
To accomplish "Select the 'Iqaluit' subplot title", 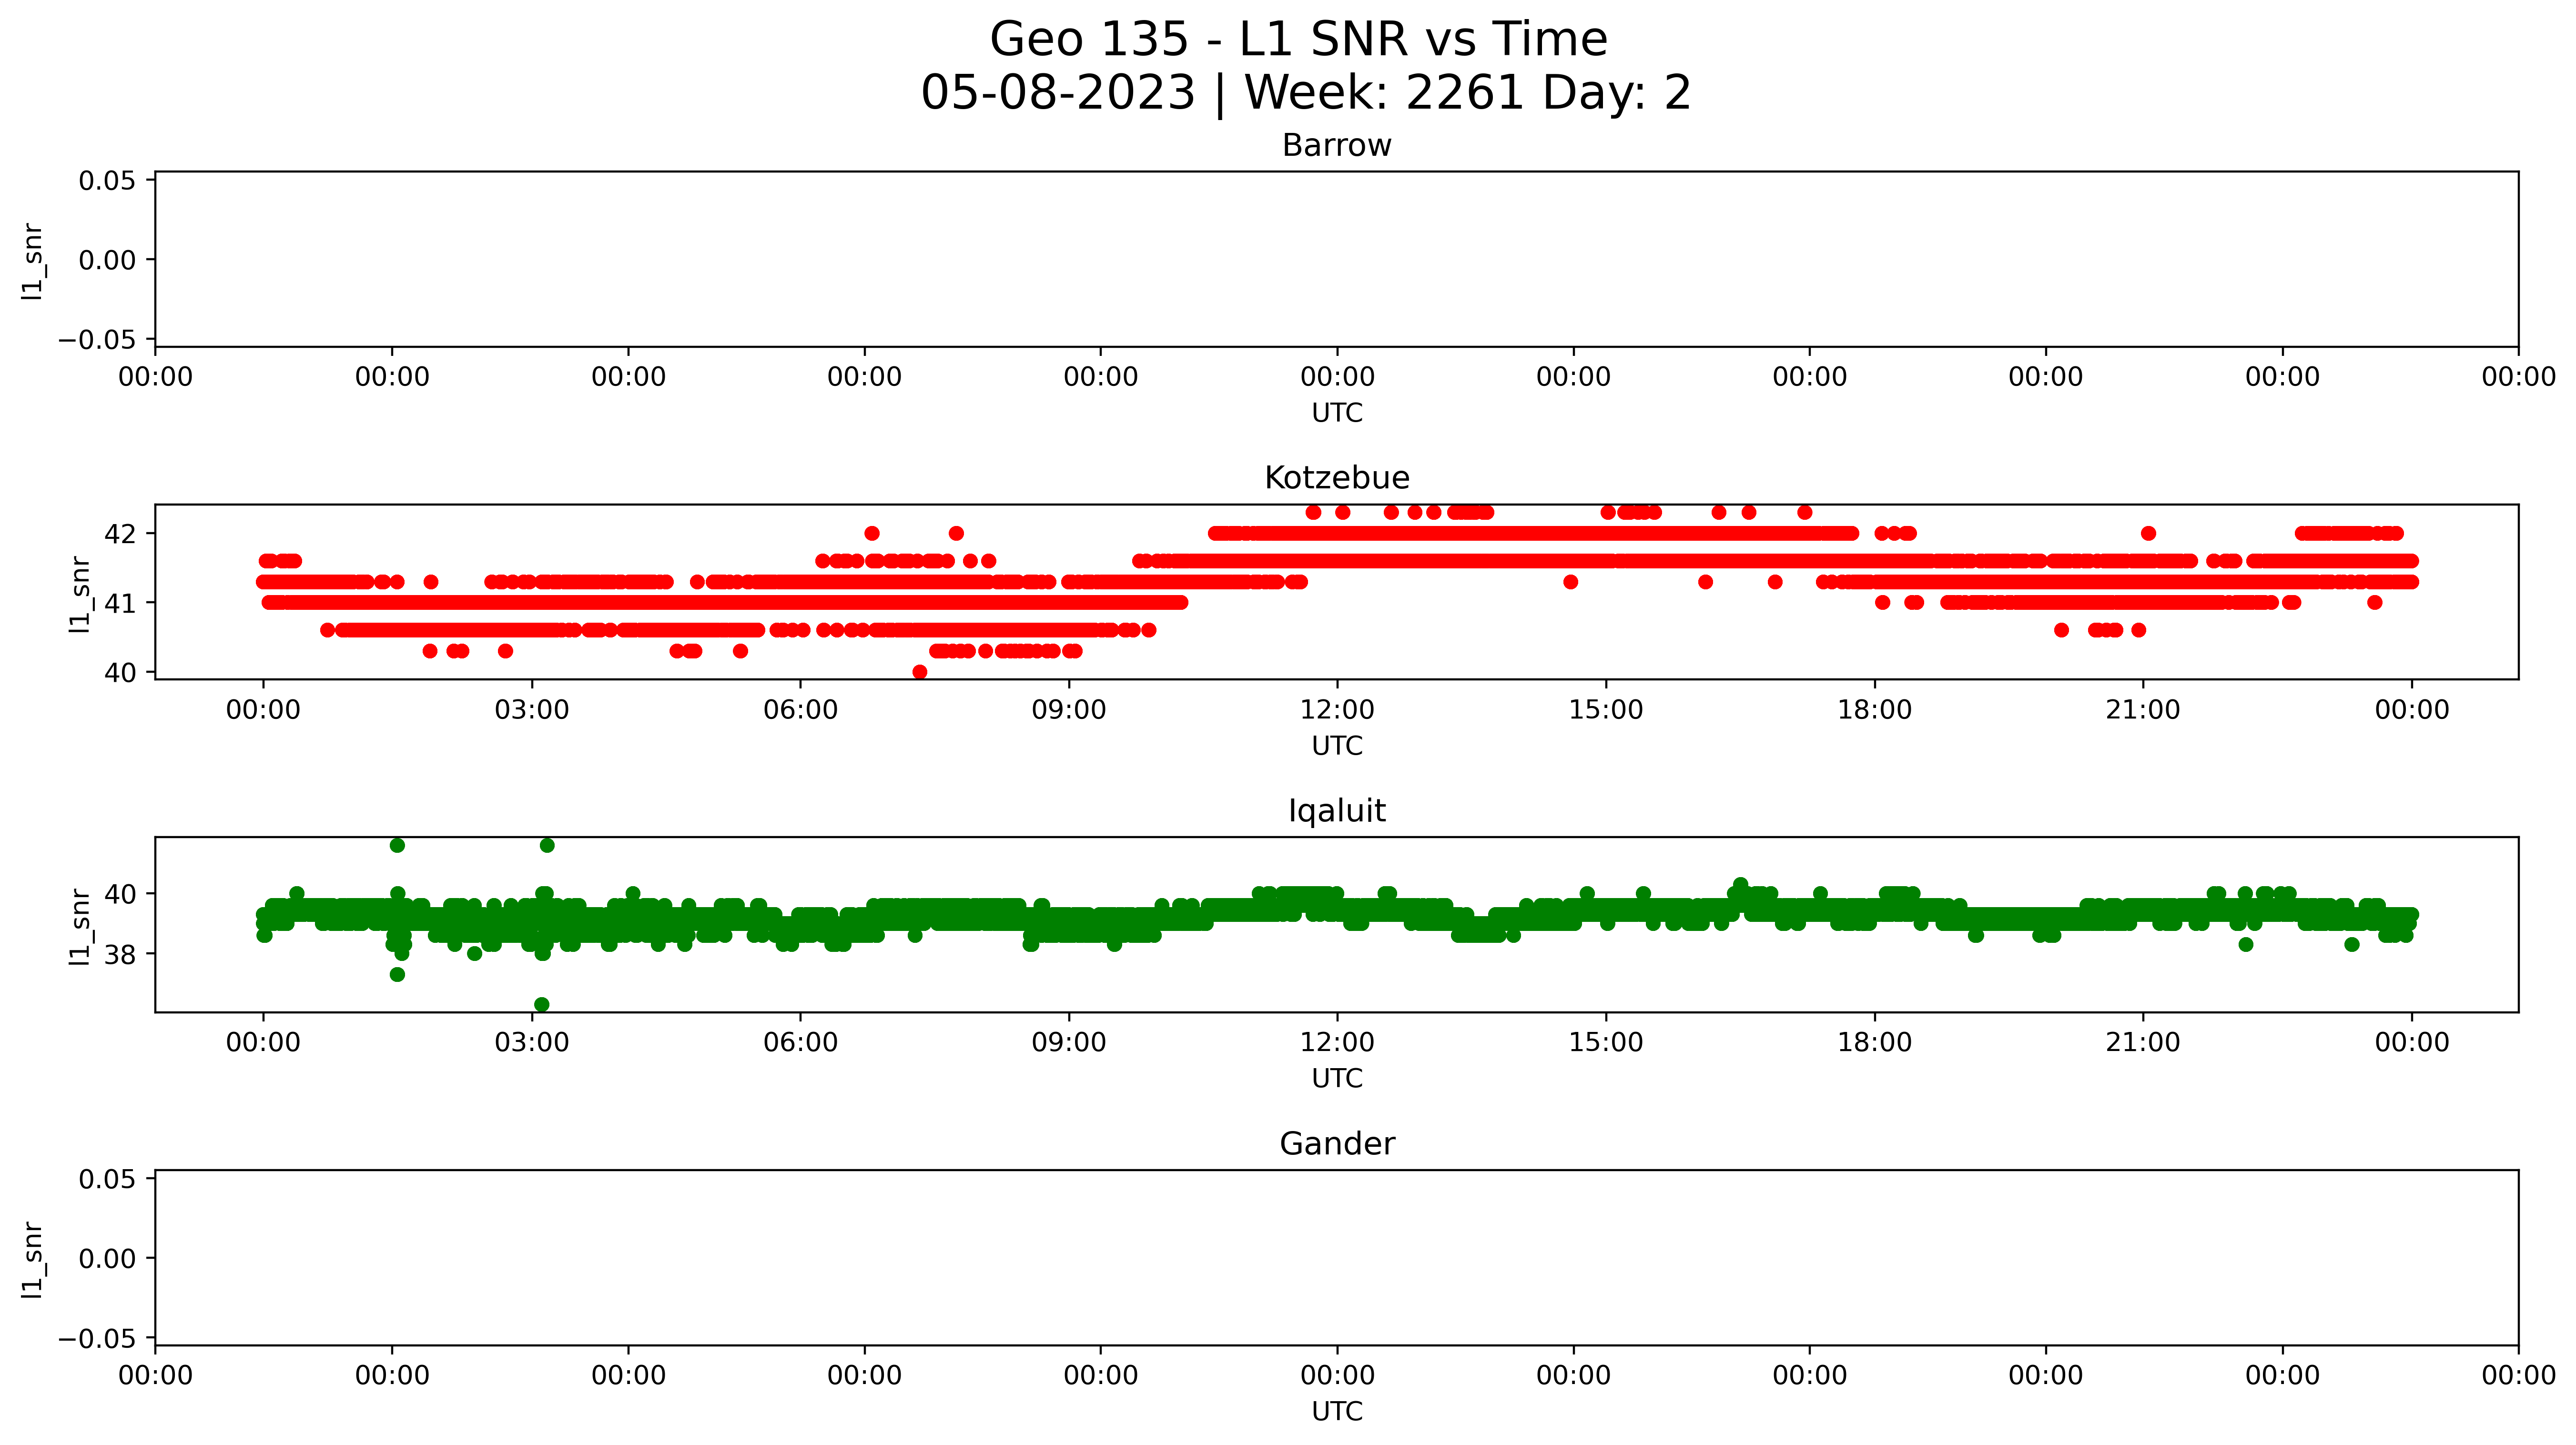I will 1337,811.
